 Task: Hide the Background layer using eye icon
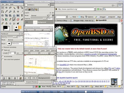(x=27, y=22)
